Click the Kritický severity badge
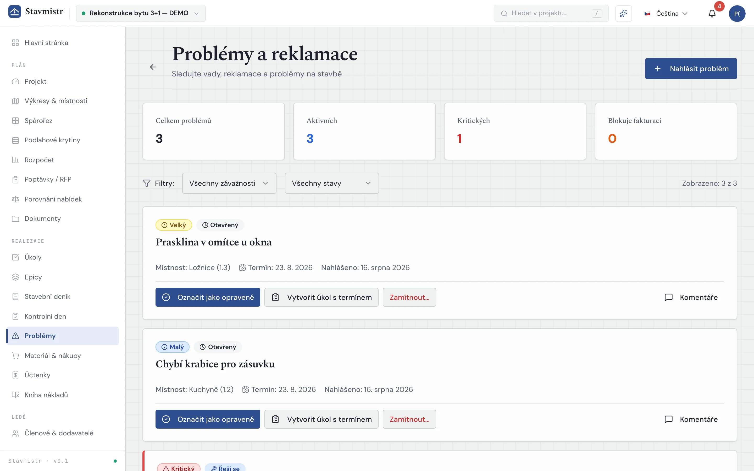The image size is (754, 471). [179, 468]
